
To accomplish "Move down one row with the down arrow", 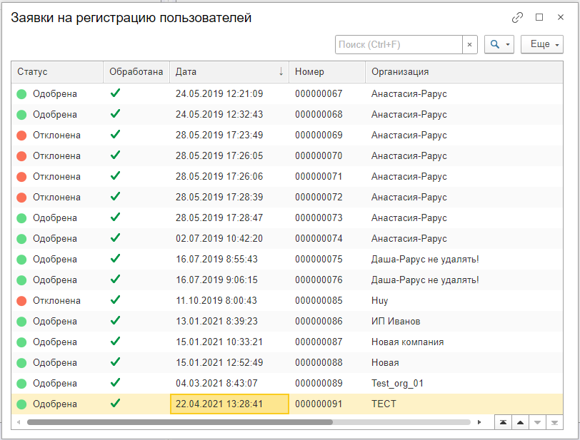I will [x=537, y=422].
